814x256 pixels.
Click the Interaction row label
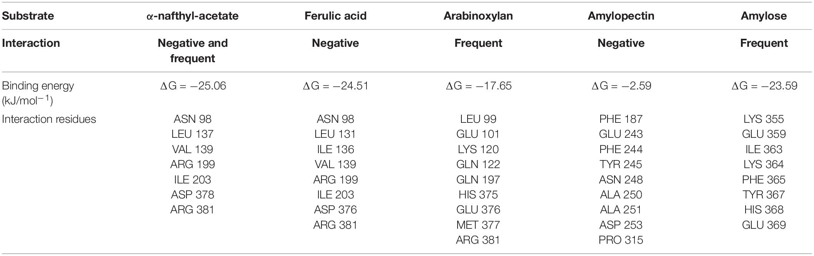pos(31,43)
